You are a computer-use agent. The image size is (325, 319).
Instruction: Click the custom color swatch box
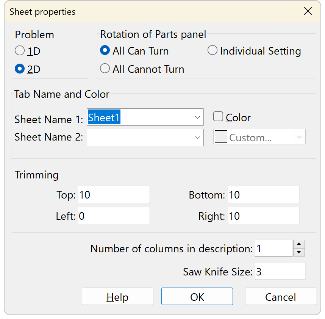coord(221,137)
